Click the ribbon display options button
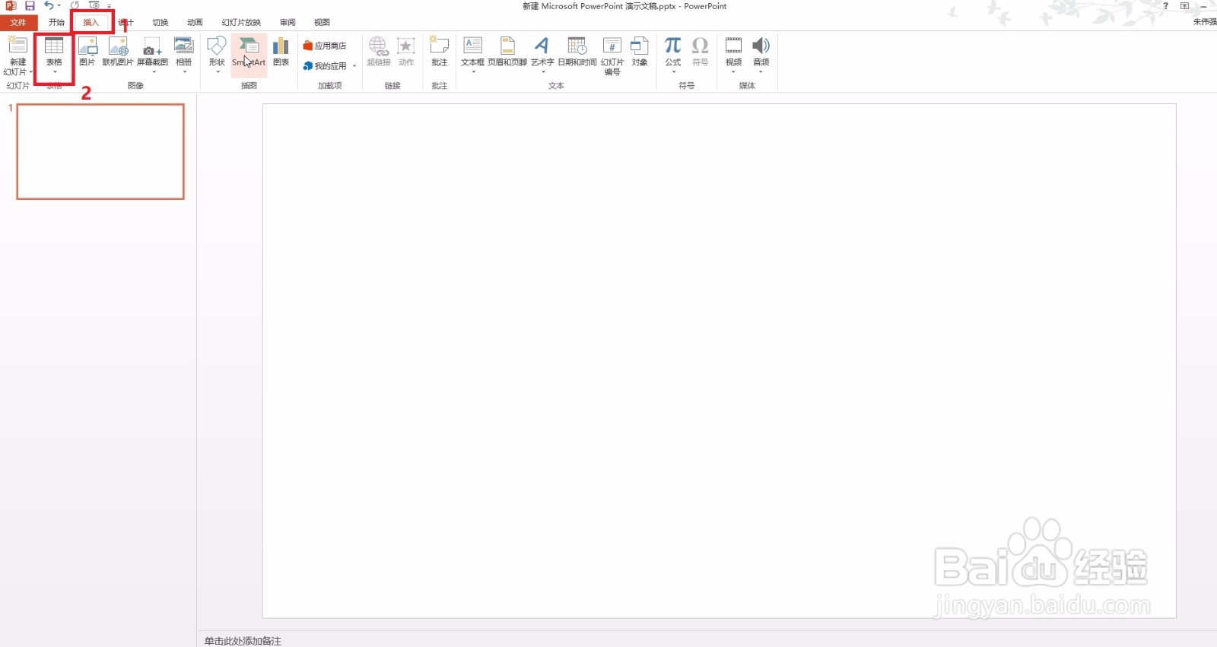Viewport: 1217px width, 647px height. click(1184, 5)
